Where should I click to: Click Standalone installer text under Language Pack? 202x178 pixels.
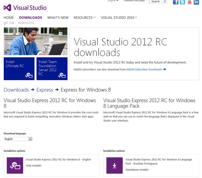pos(137,170)
